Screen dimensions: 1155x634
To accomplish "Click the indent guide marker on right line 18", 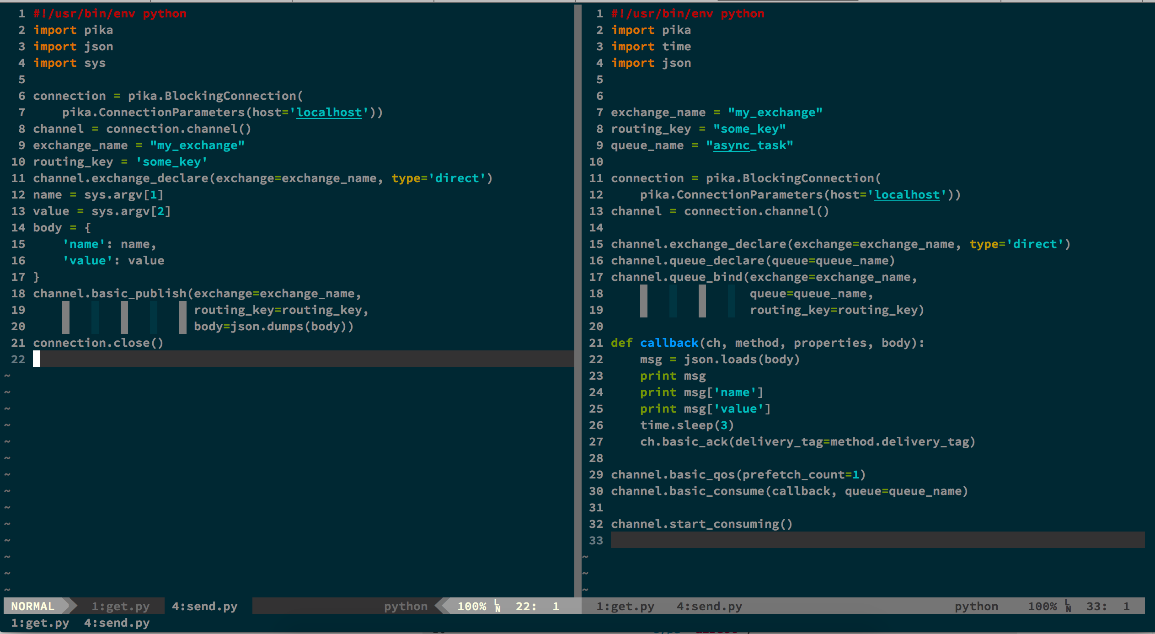I will [x=644, y=294].
